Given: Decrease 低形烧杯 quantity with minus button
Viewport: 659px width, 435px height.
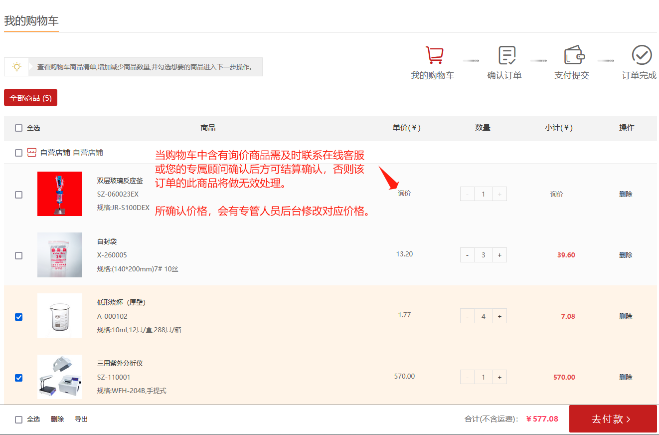Looking at the screenshot, I should point(467,316).
